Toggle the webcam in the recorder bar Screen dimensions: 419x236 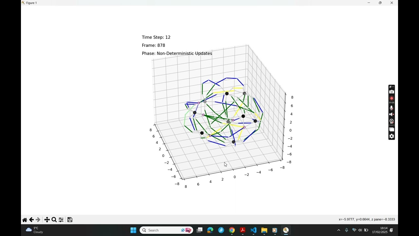pos(392,121)
